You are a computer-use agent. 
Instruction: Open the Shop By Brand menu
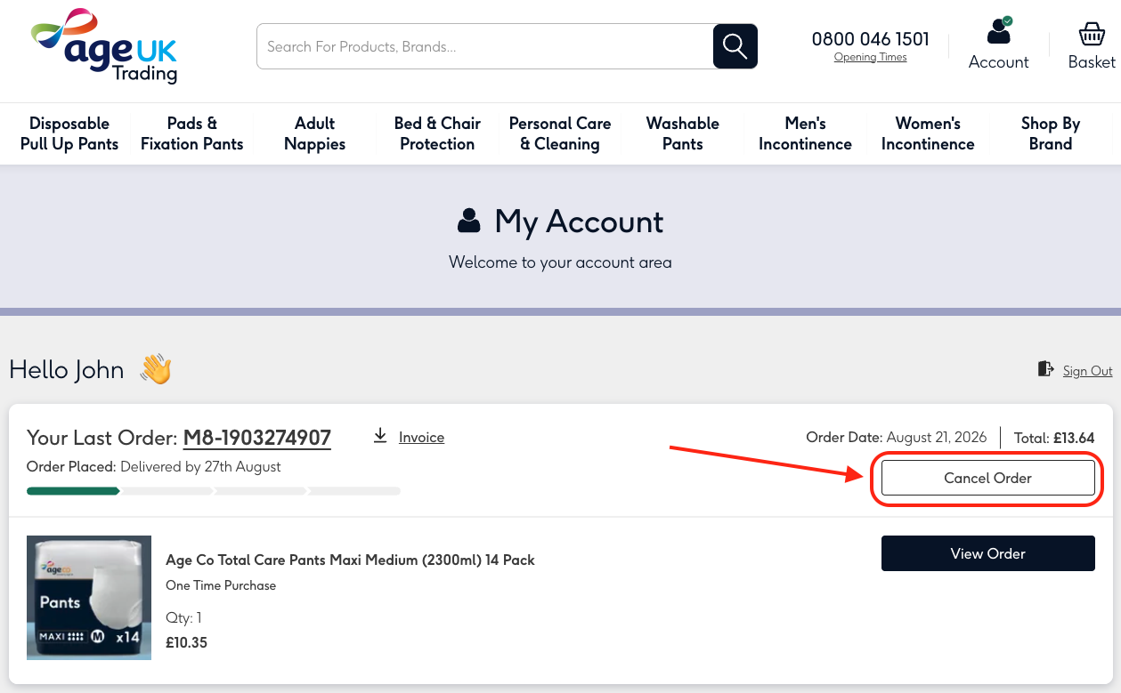1051,133
